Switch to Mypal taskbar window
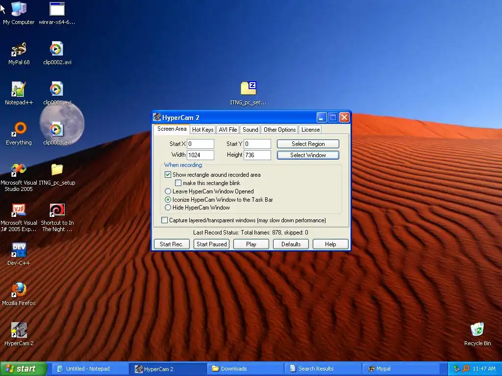The height and width of the screenshot is (376, 502). point(401,369)
